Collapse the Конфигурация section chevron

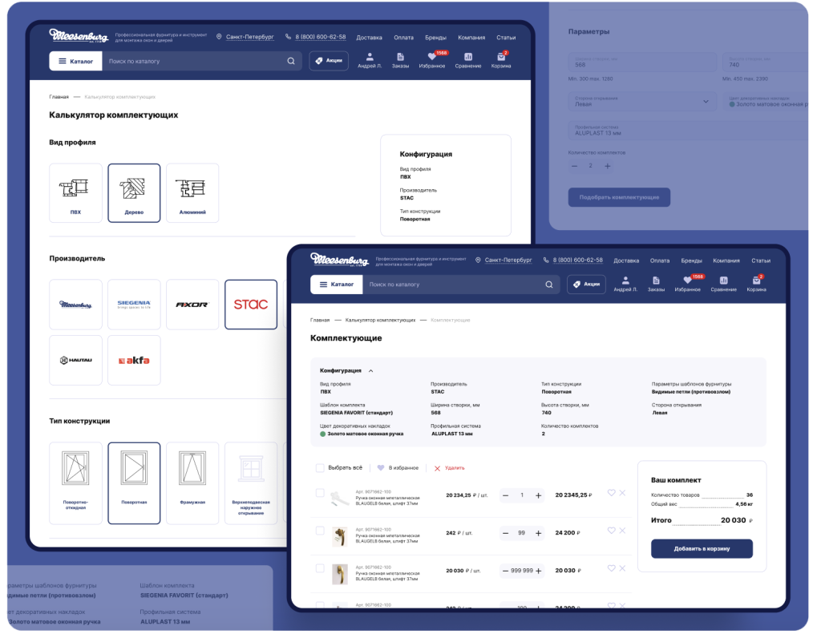click(x=370, y=371)
